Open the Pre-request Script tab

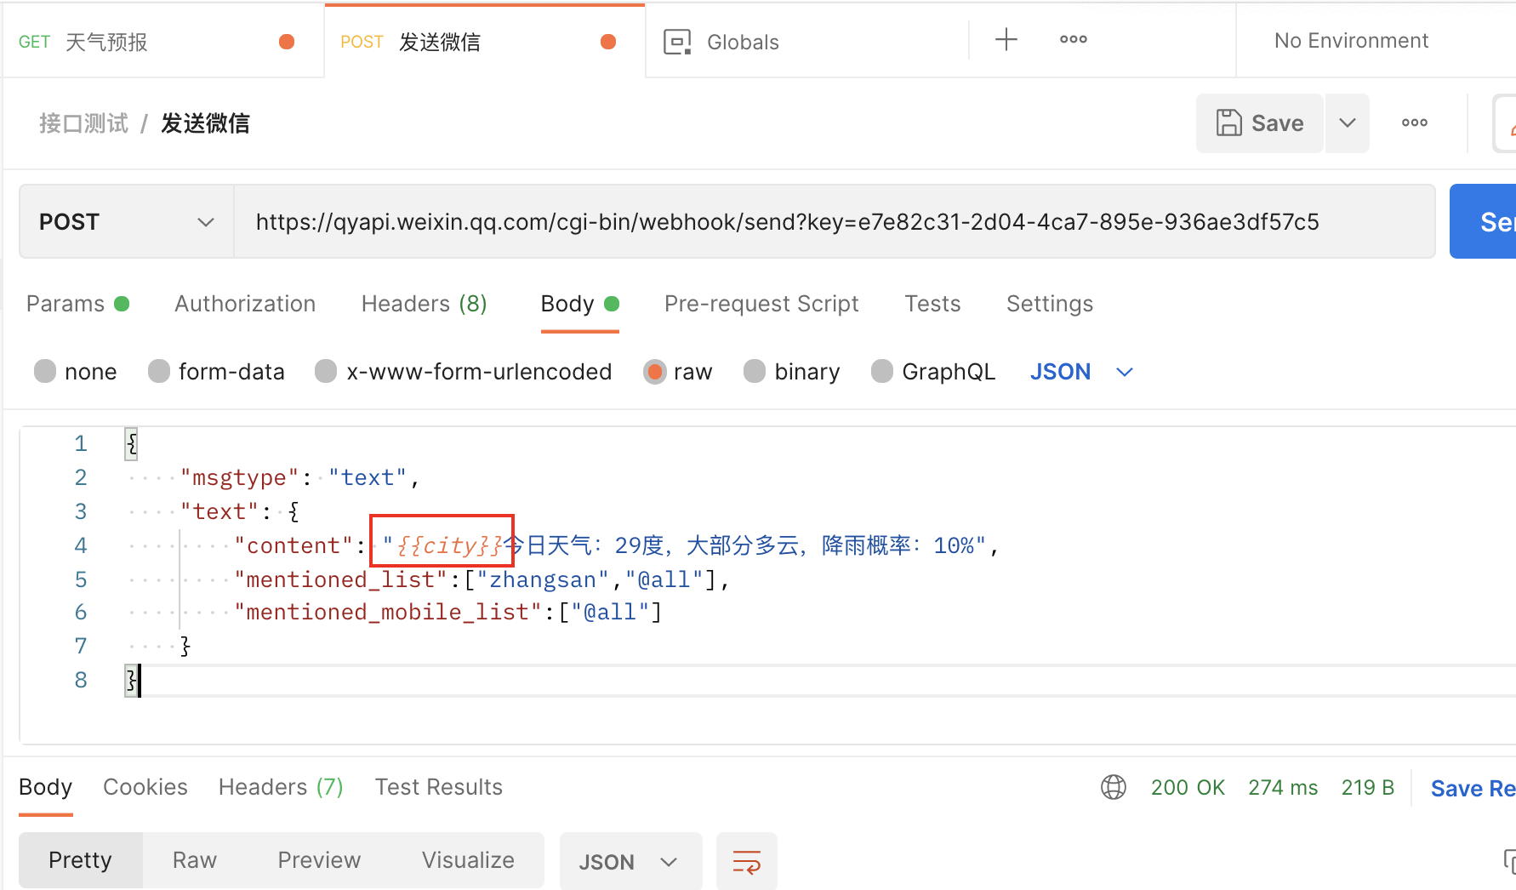(761, 304)
